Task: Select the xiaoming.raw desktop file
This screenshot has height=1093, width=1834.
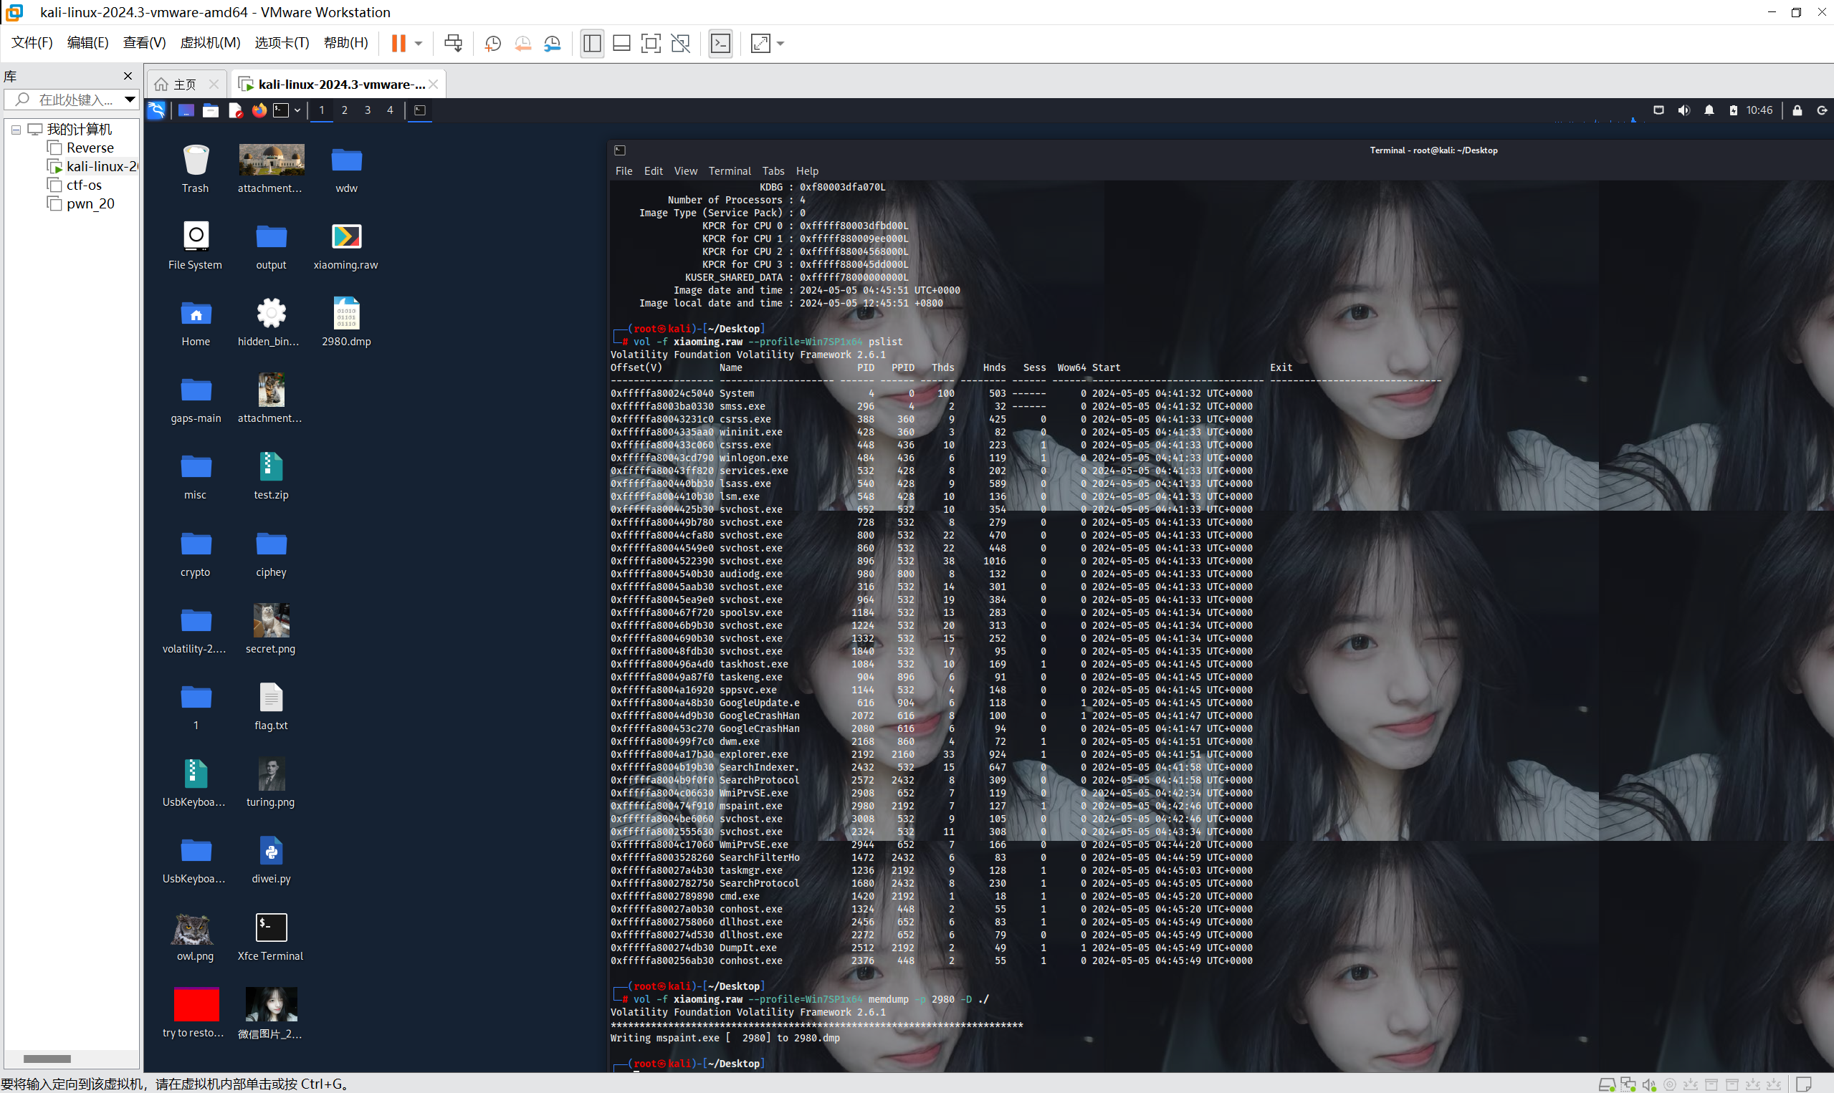Action: [345, 246]
